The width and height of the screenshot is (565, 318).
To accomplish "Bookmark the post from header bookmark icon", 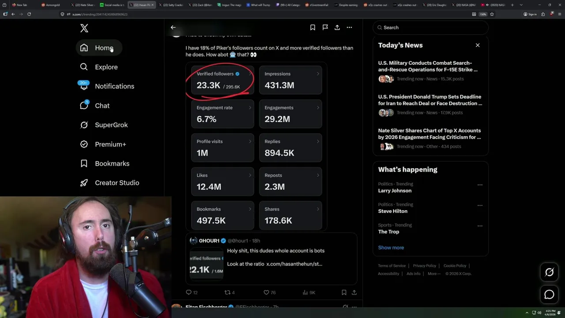I will (x=313, y=27).
